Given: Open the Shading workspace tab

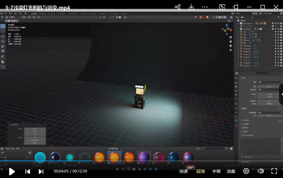Looking at the screenshot, I should click(x=83, y=14).
